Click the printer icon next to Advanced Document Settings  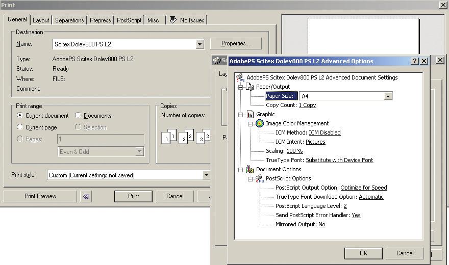click(x=240, y=77)
